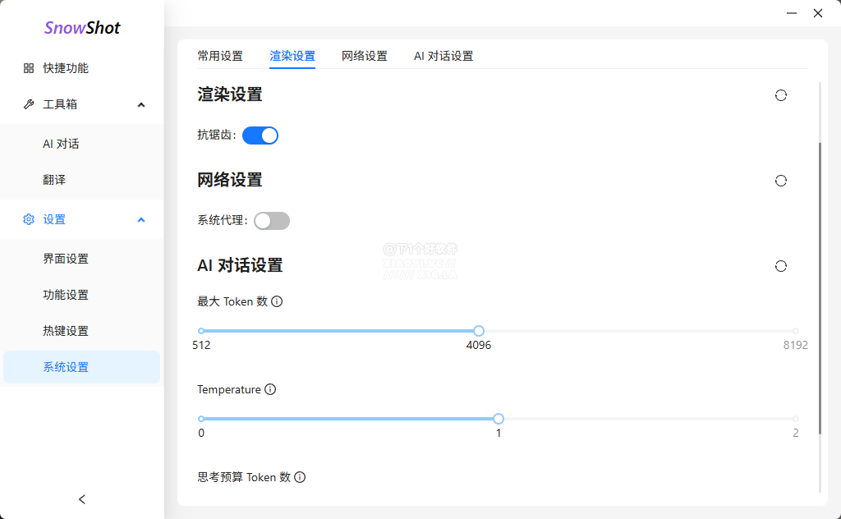Click info icon beside Temperature
This screenshot has width=841, height=519.
pyautogui.click(x=270, y=389)
